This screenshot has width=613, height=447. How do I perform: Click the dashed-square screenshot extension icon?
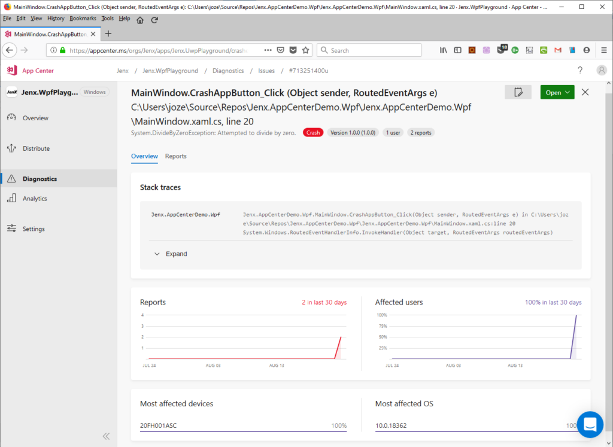(529, 50)
